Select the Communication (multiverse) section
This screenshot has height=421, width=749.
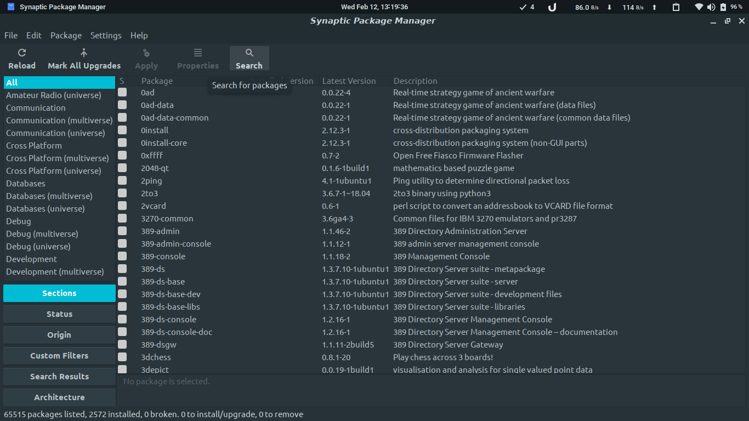[59, 120]
